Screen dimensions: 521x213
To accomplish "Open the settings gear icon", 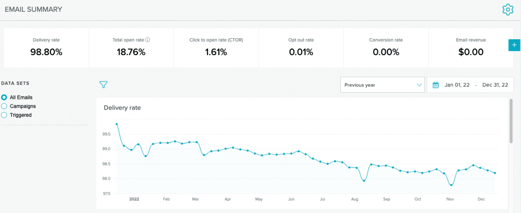I will coord(507,10).
